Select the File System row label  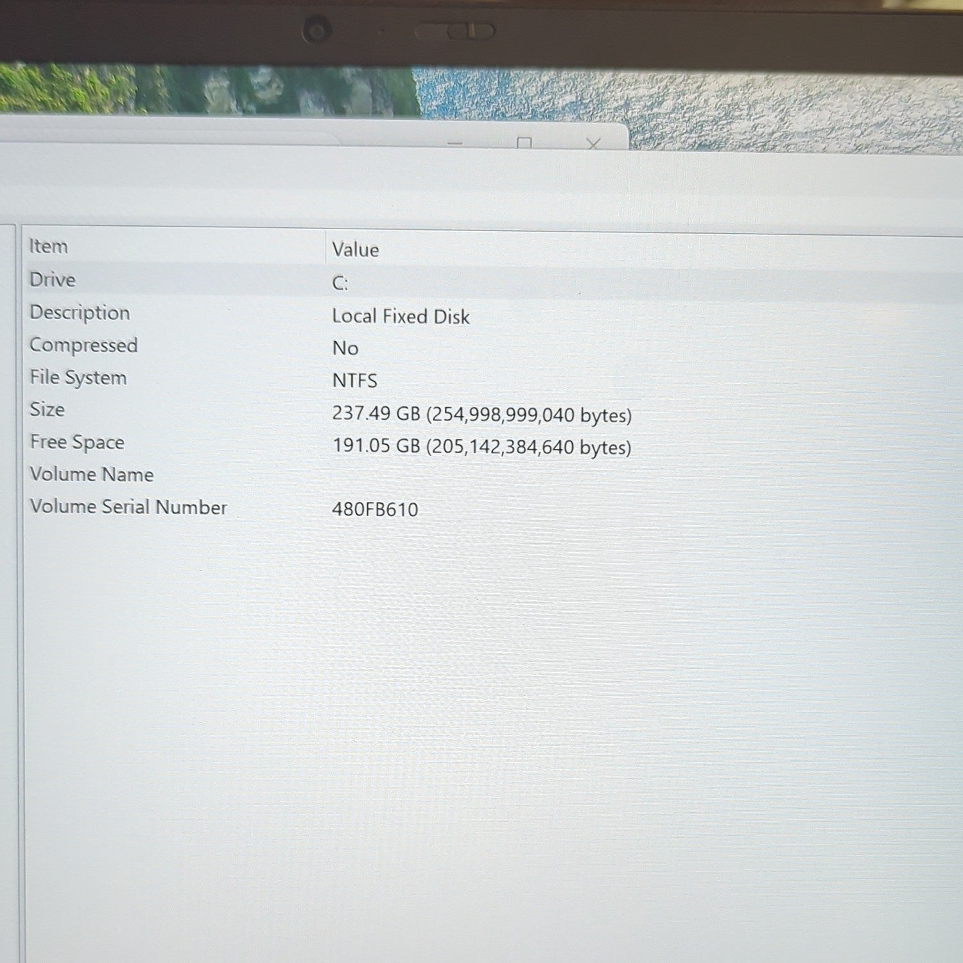click(78, 377)
